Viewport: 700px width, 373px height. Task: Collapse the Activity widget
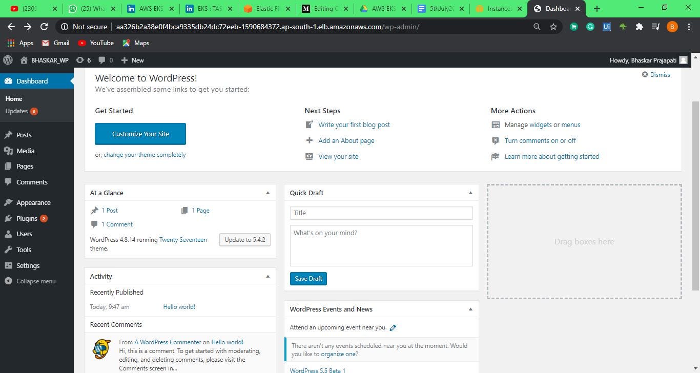pyautogui.click(x=267, y=276)
